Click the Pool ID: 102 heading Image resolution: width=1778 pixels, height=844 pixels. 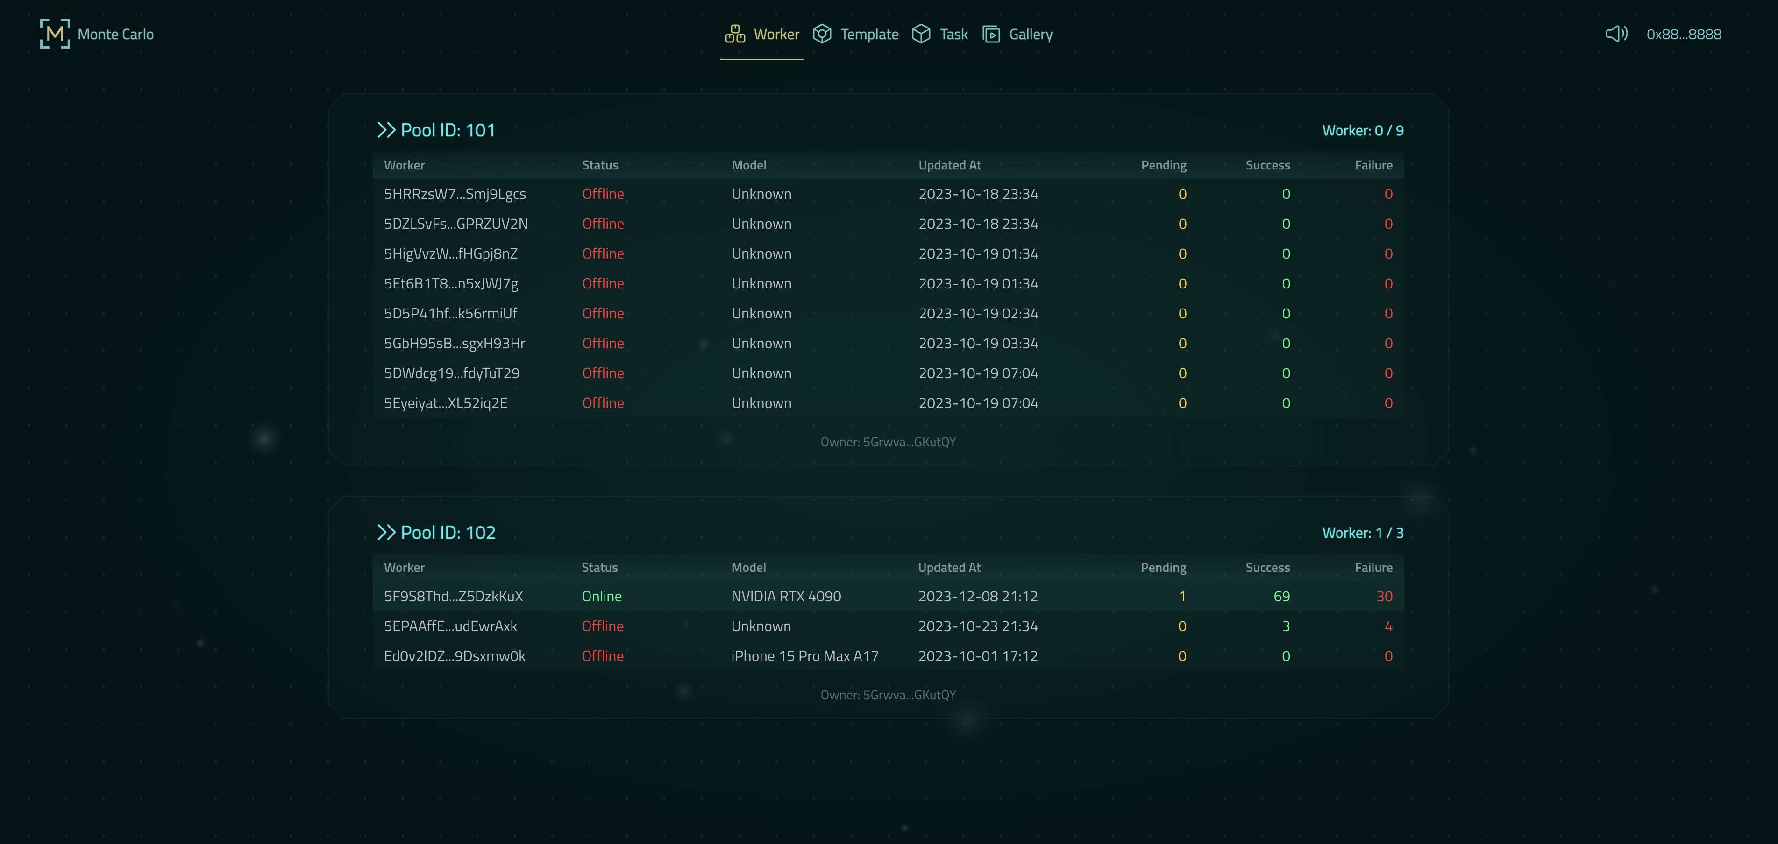tap(448, 532)
